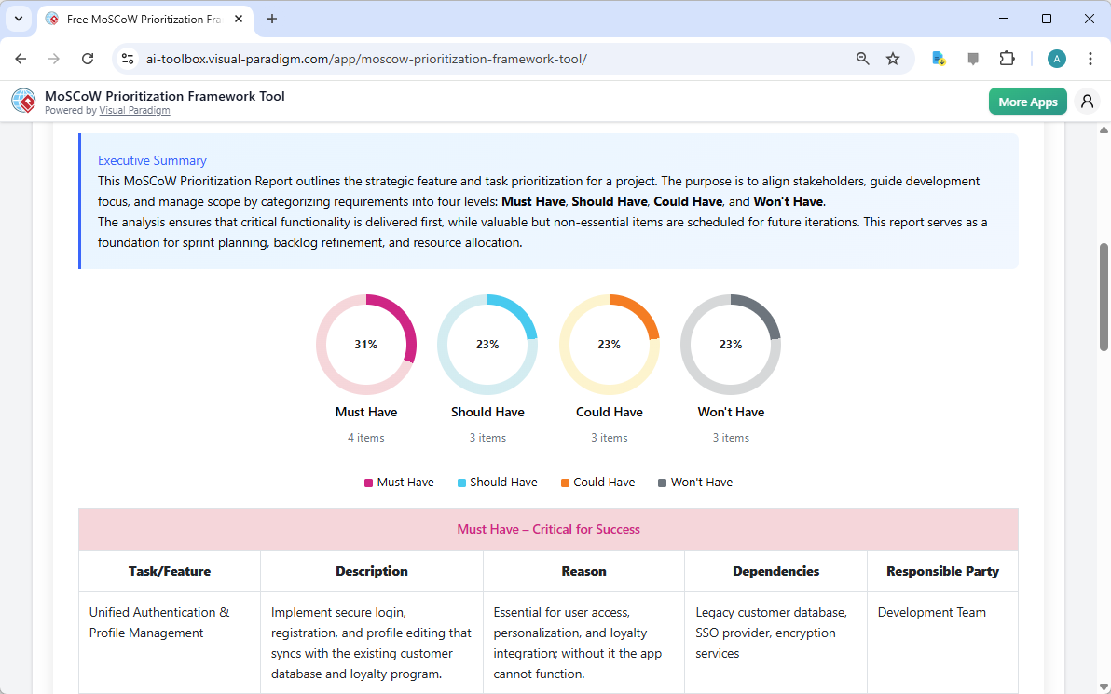Open the browser Extensions puzzle icon
Viewport: 1111px width, 694px height.
coord(1008,58)
